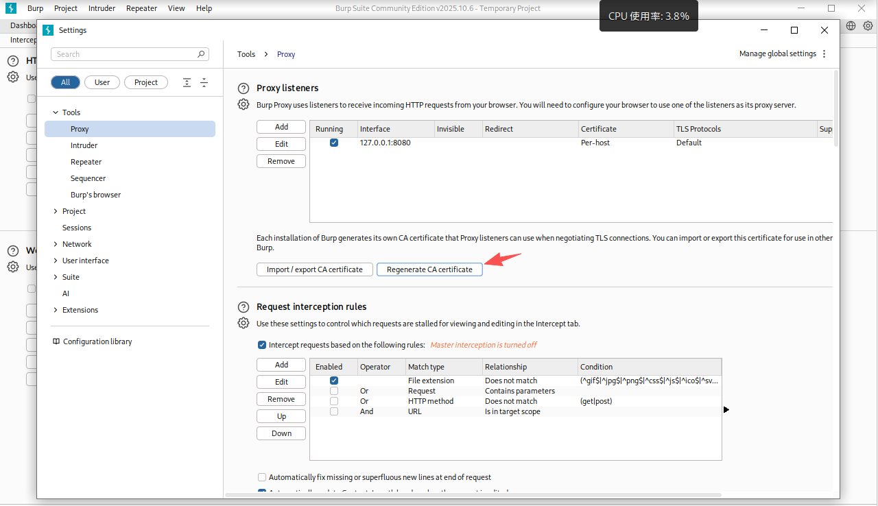Click the lower help icon in background window
Screen dimensions: 878x506
click(x=12, y=251)
